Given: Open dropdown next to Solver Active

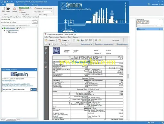Looking at the screenshot, I should click(x=31, y=8).
